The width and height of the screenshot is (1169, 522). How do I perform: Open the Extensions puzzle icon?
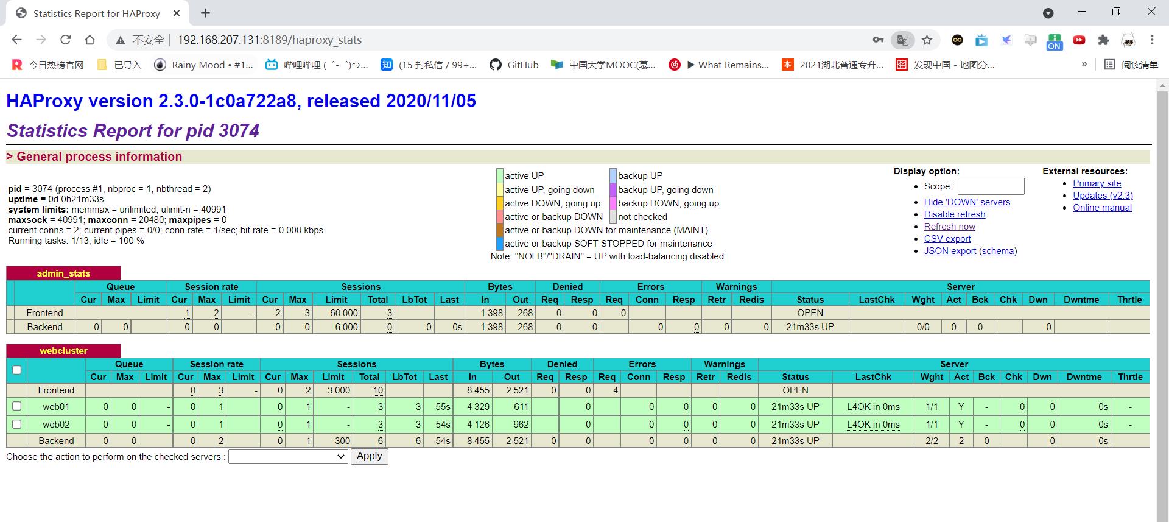pos(1103,40)
